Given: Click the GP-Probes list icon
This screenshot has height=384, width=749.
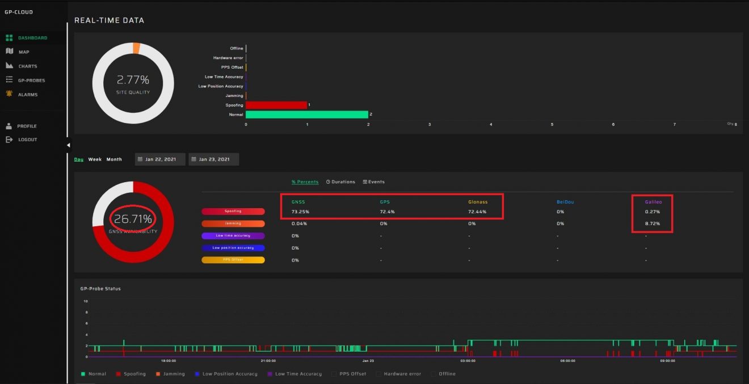Looking at the screenshot, I should pos(9,80).
